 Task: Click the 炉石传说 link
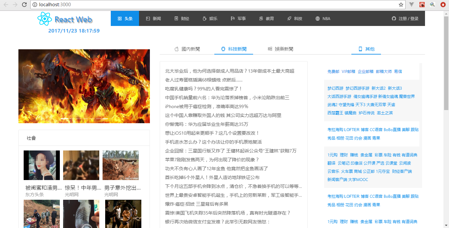[366, 113]
